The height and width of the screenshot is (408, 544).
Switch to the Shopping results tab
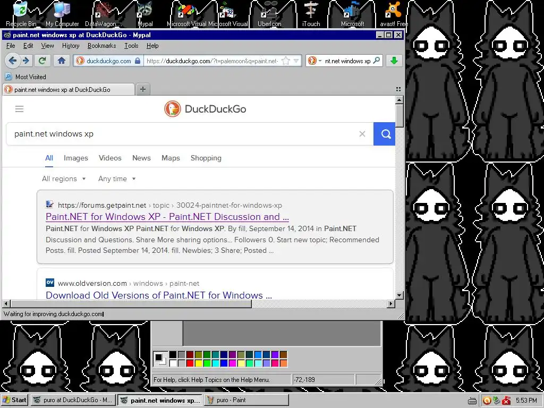click(206, 158)
